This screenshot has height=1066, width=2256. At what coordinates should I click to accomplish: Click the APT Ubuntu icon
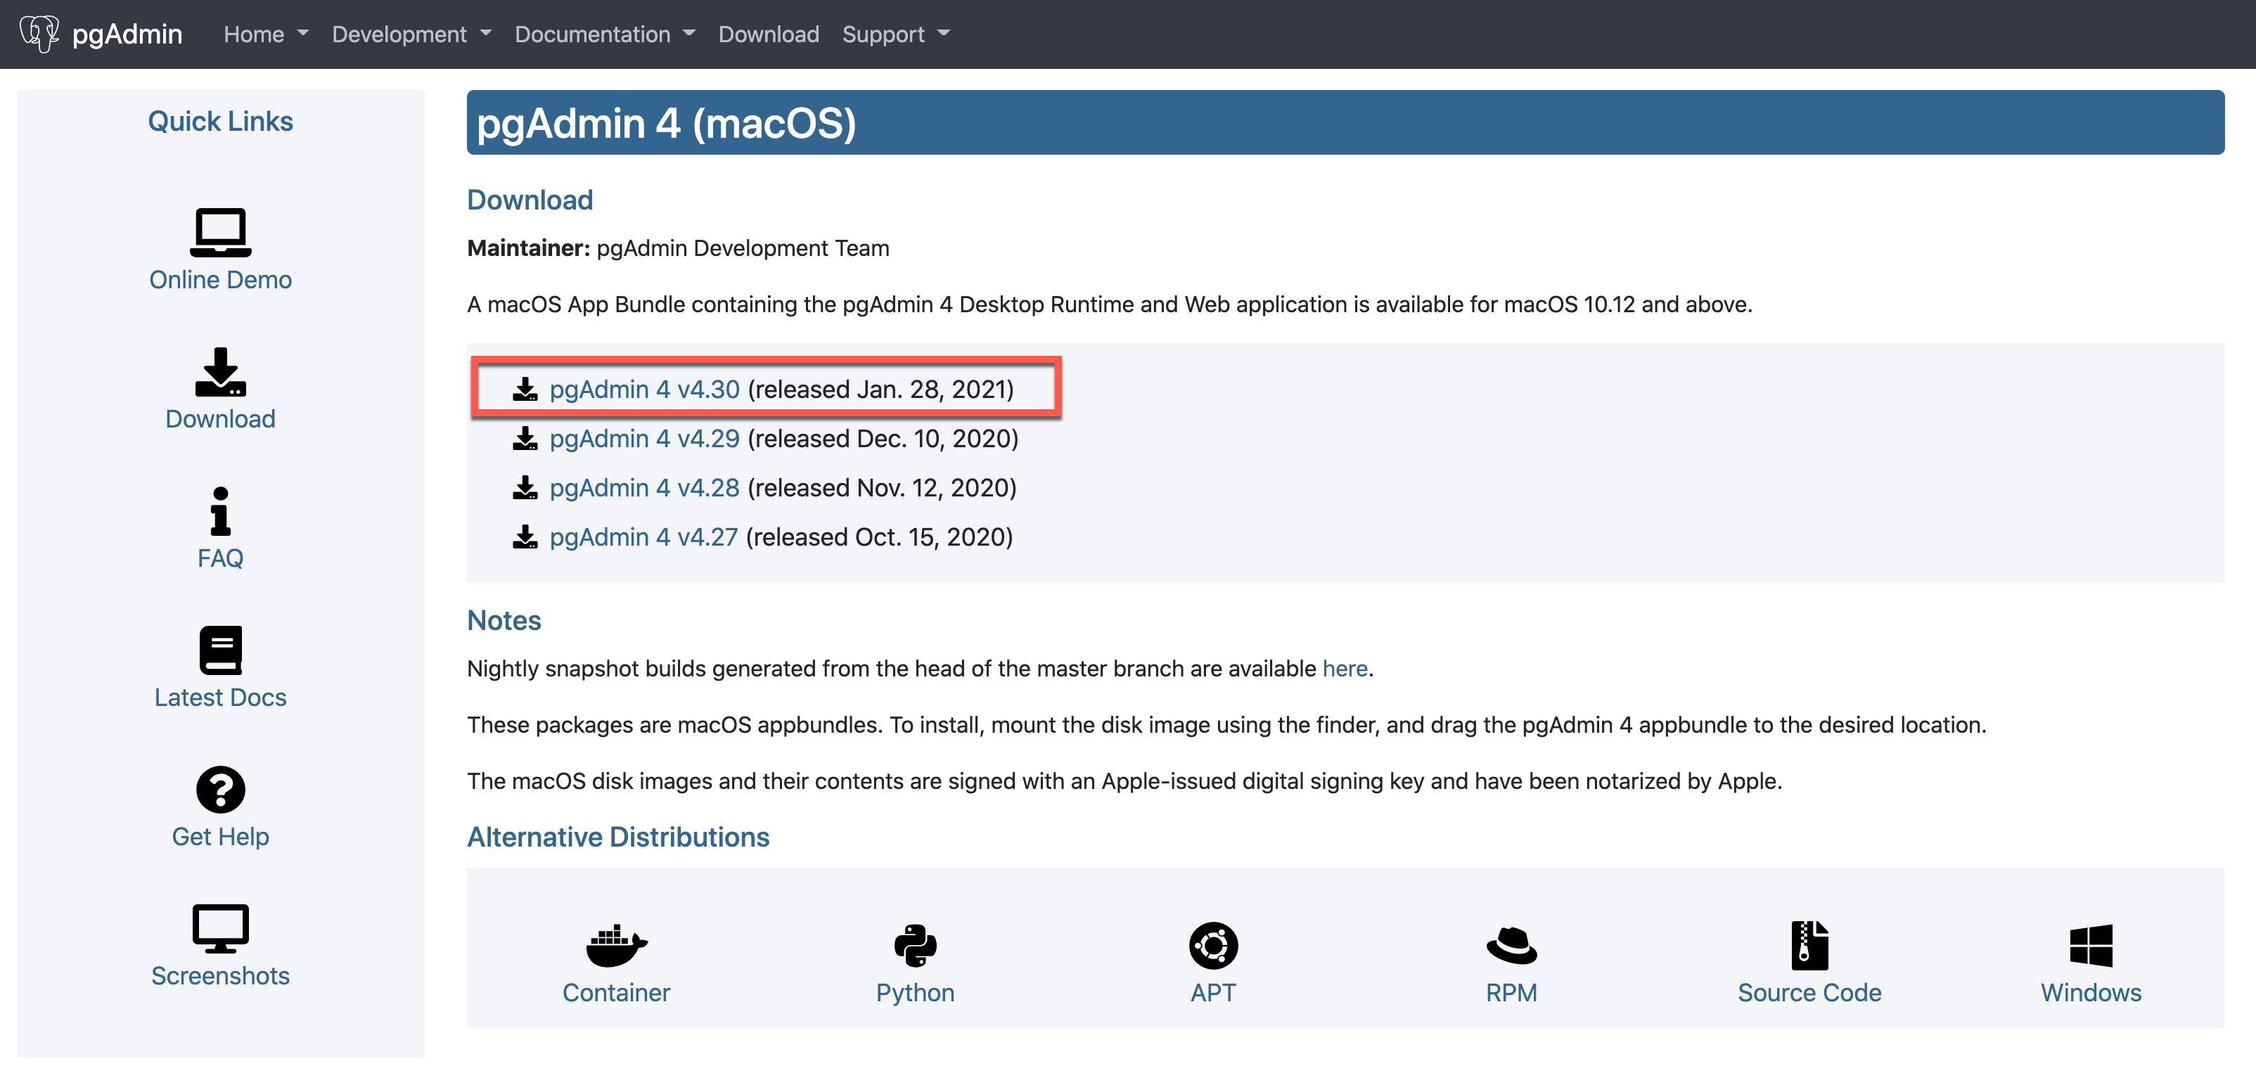[1213, 945]
